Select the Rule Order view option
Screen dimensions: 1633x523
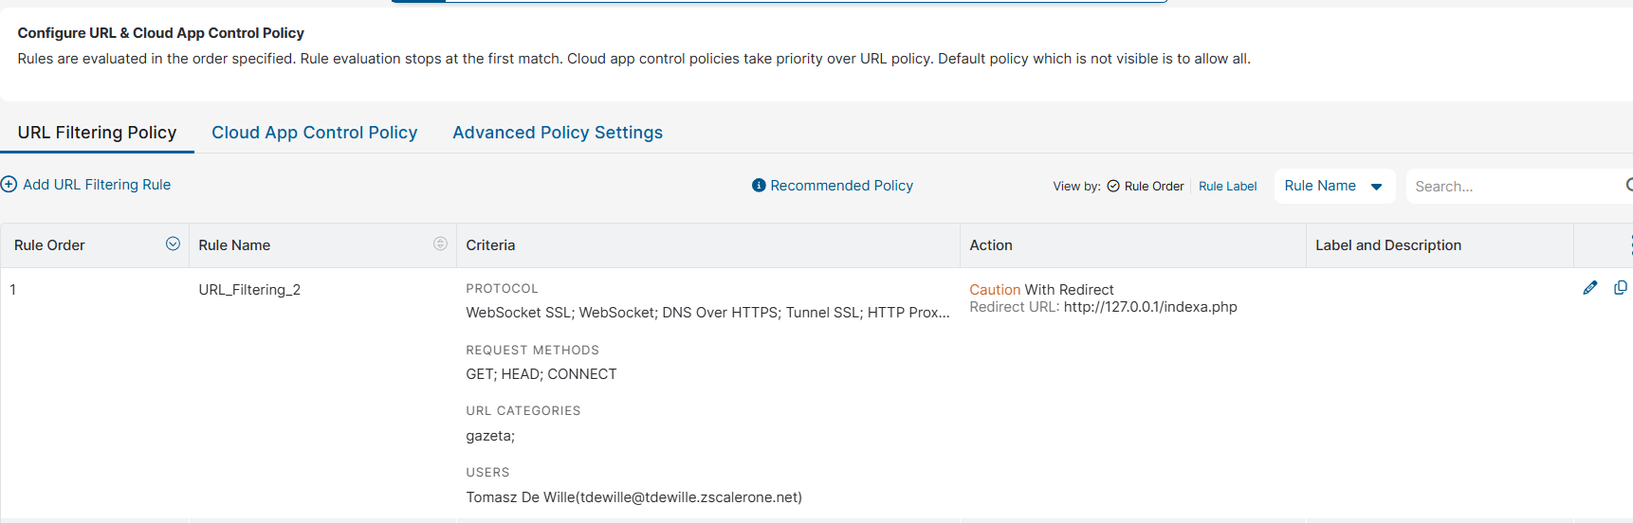(1146, 187)
